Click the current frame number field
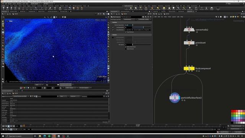This screenshot has width=245, height=138. pos(17,126)
